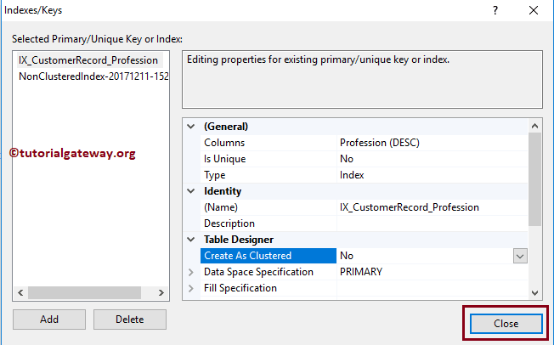Click the Data Space Specification label
Screen dimensions: 554x345
pos(258,272)
